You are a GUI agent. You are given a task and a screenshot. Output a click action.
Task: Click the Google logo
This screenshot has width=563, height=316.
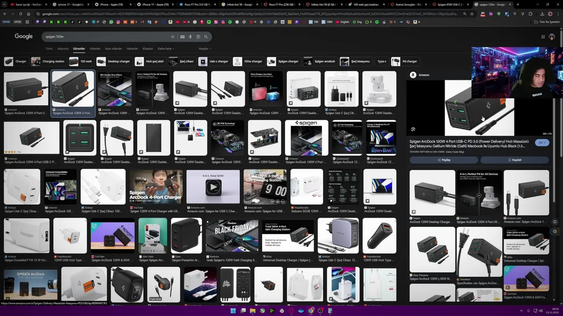(24, 36)
